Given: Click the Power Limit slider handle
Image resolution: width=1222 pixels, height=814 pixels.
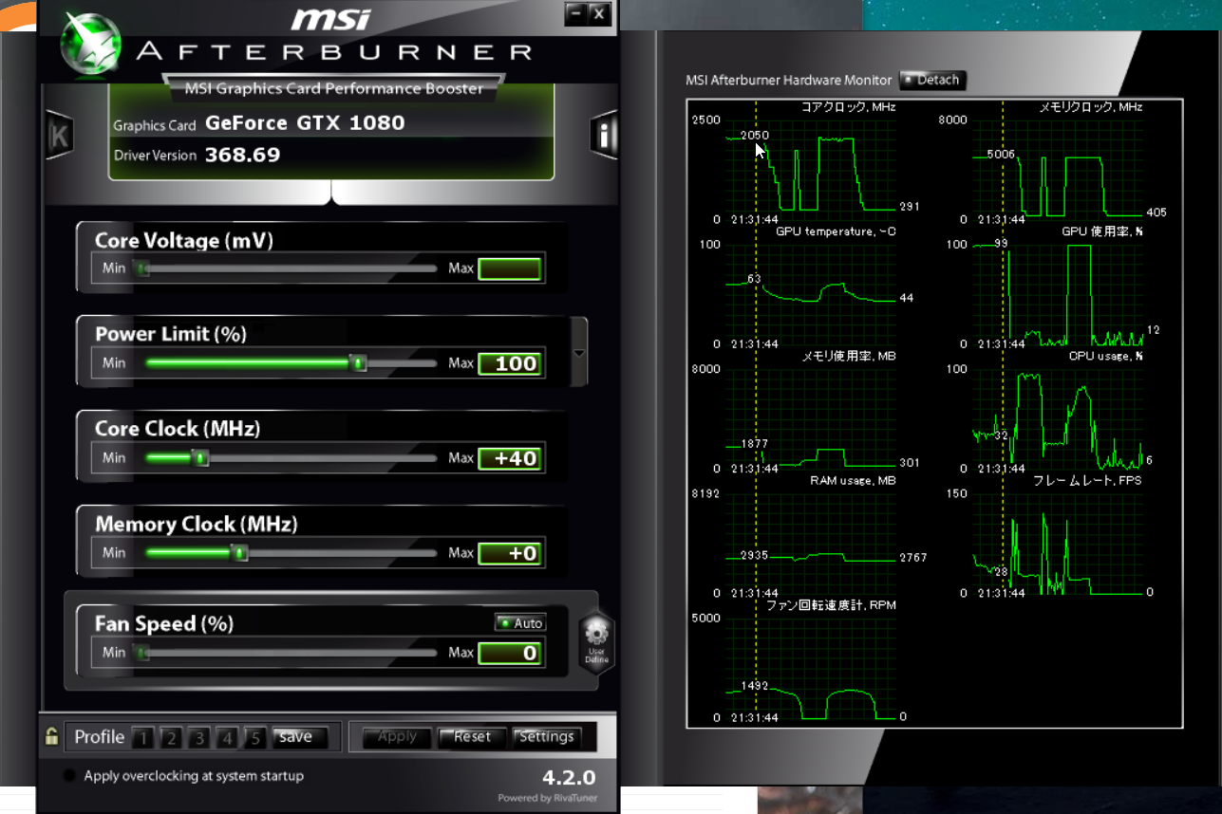Looking at the screenshot, I should (x=358, y=363).
